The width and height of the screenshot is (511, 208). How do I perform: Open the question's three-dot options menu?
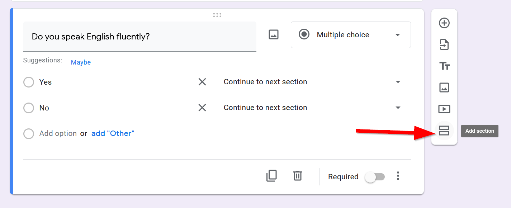click(x=398, y=176)
